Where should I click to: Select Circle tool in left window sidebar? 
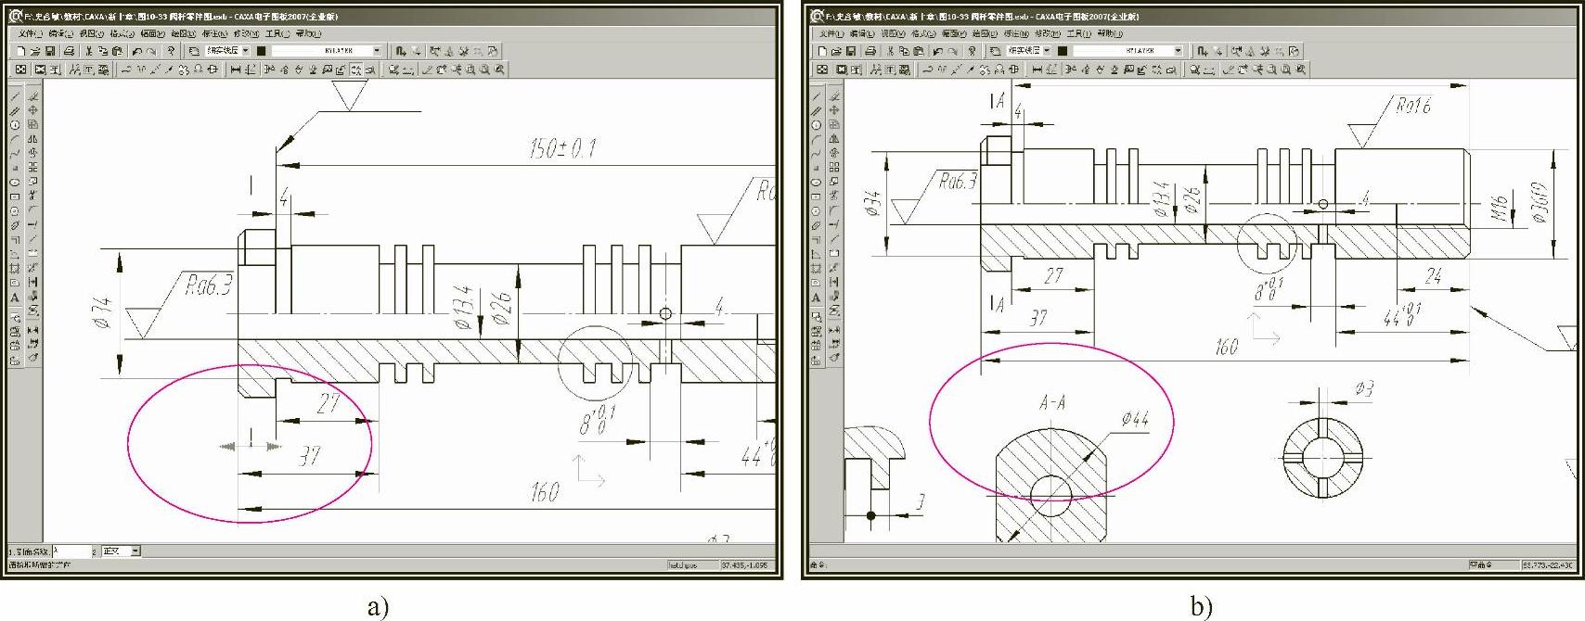coord(15,125)
